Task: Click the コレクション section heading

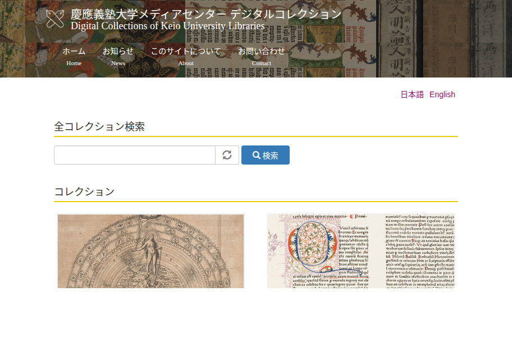Action: click(84, 192)
